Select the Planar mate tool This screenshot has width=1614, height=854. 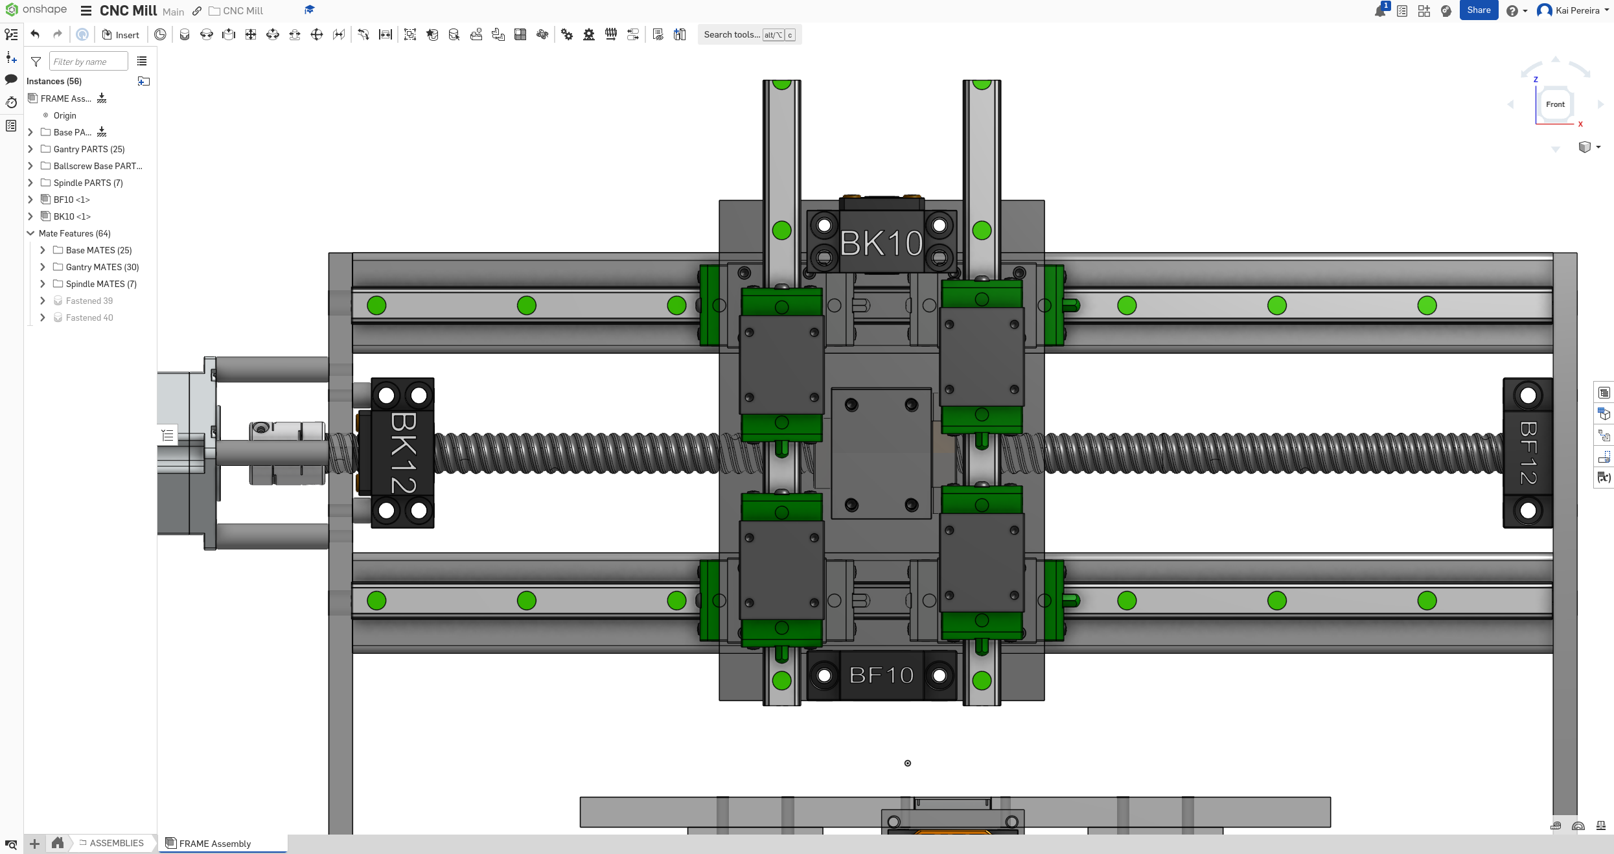point(251,35)
